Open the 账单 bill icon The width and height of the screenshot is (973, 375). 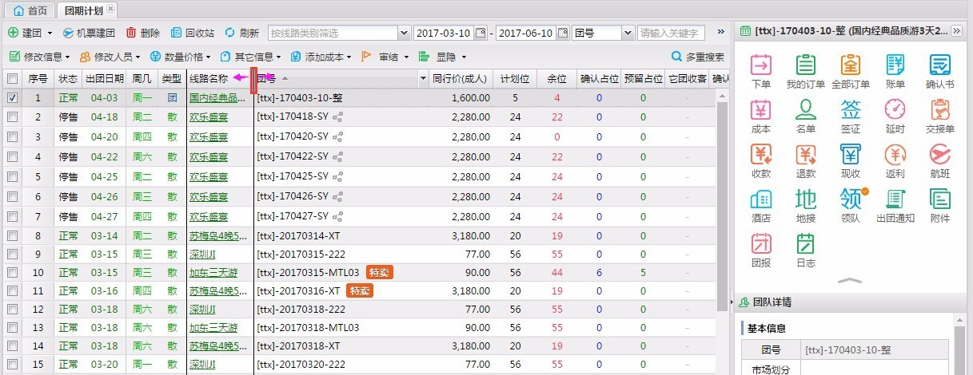point(895,70)
